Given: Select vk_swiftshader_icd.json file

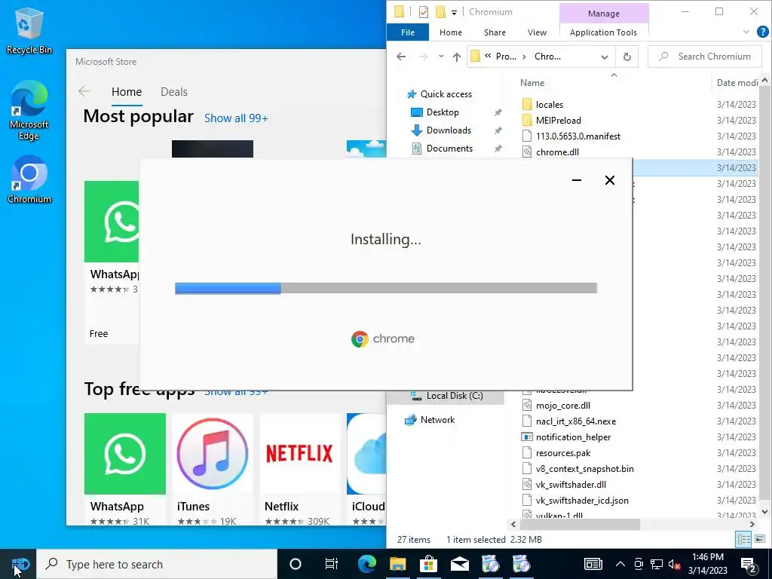Looking at the screenshot, I should point(581,501).
